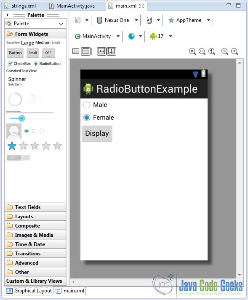Click the Display button in preview
This screenshot has width=248, height=300.
pos(97,133)
